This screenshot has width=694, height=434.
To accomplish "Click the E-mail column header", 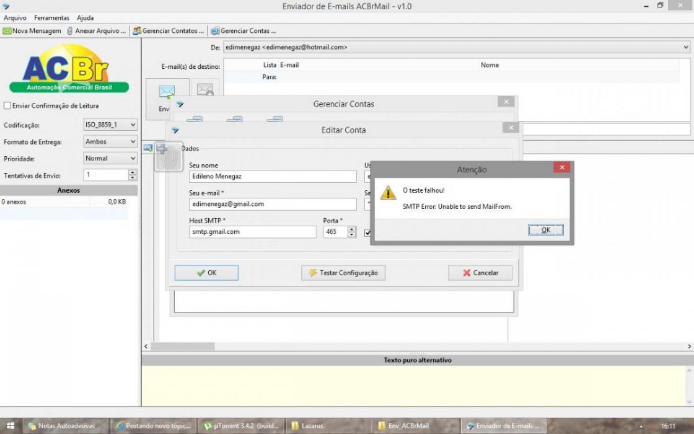I will coord(289,65).
